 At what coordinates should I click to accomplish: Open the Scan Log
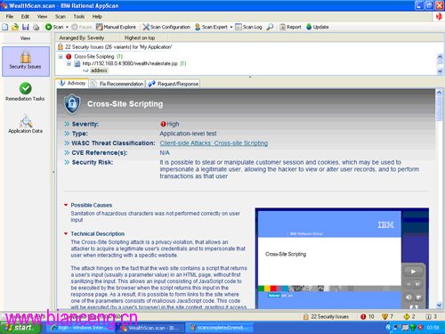point(248,27)
